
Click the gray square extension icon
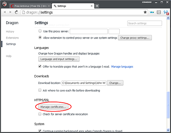click(x=159, y=12)
